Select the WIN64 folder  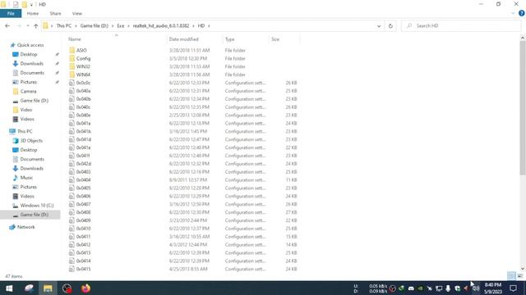point(83,75)
